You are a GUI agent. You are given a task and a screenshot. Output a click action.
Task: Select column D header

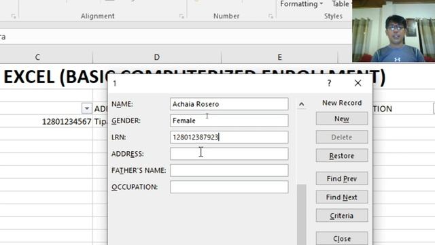(157, 57)
